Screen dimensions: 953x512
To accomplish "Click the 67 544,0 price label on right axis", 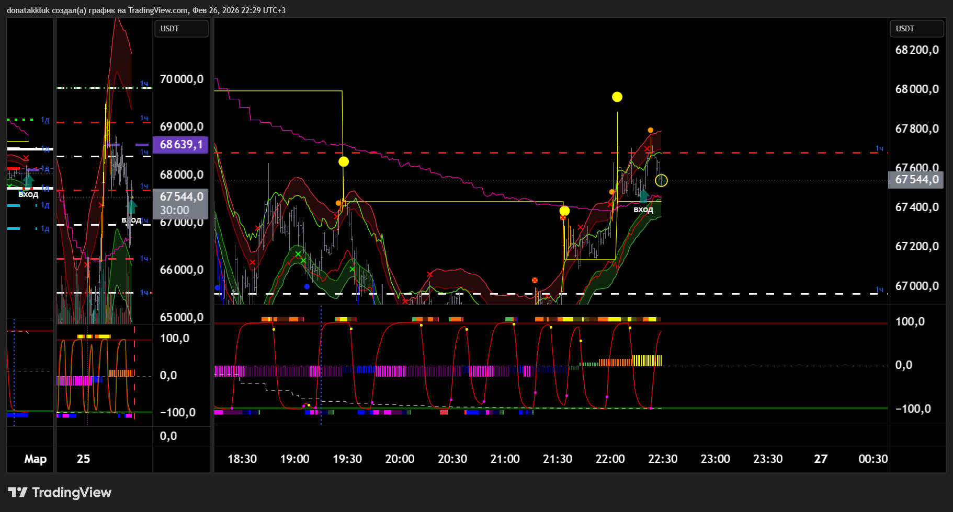I will click(916, 180).
